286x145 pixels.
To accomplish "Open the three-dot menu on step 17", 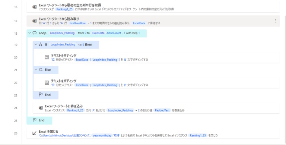I will (x=276, y=21).
